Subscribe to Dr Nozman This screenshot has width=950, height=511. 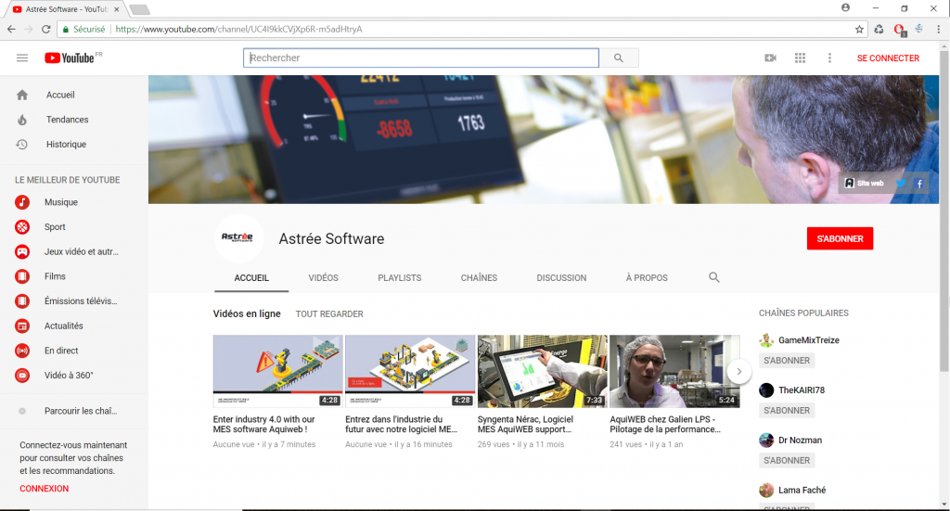(x=787, y=460)
